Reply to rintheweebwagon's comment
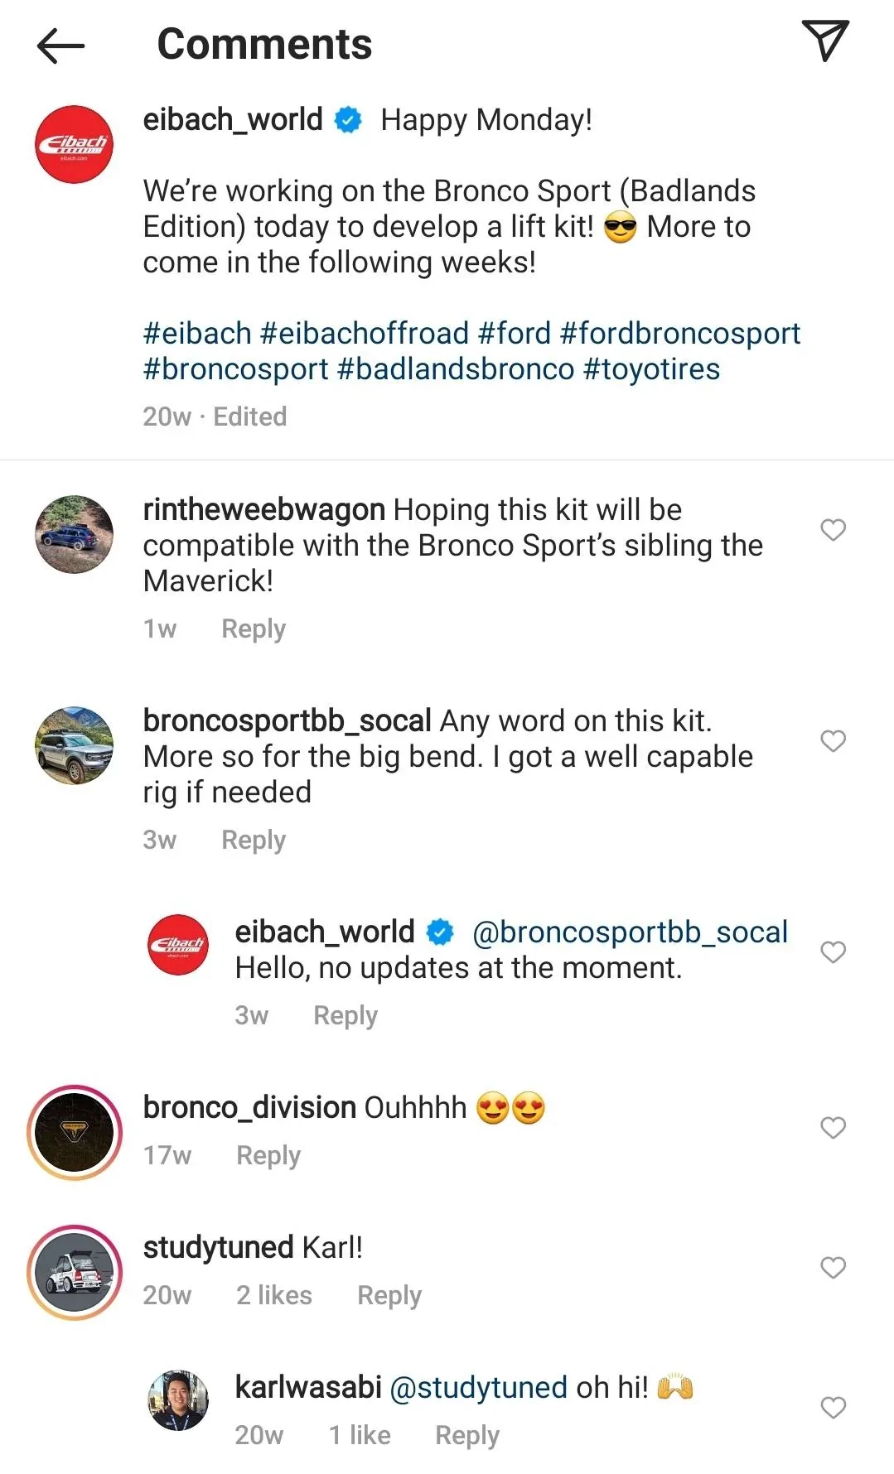894x1474 pixels. pos(254,629)
